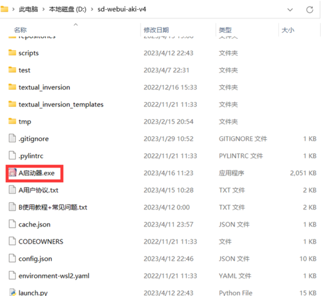Click date 2023/4/12 0:00 of B使用教程 file
Screen dimensions: 321x296
(166, 207)
